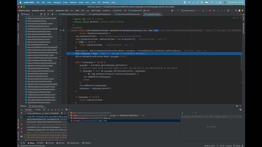The width and height of the screenshot is (262, 147).
Task: Click the expand all icon in Project panel
Action: coord(45,14)
